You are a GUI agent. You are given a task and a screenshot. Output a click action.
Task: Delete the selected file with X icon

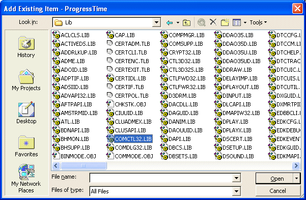tap(213, 22)
